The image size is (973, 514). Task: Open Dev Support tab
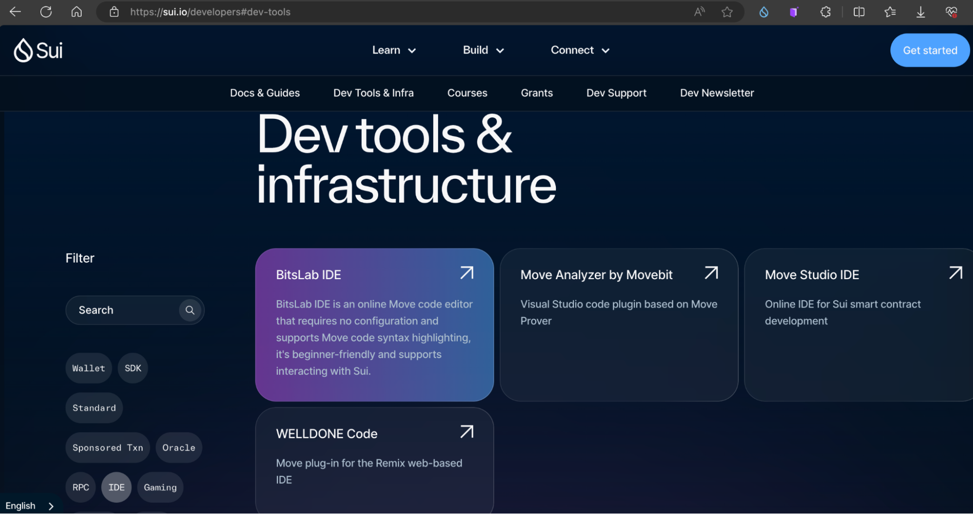[x=616, y=93]
